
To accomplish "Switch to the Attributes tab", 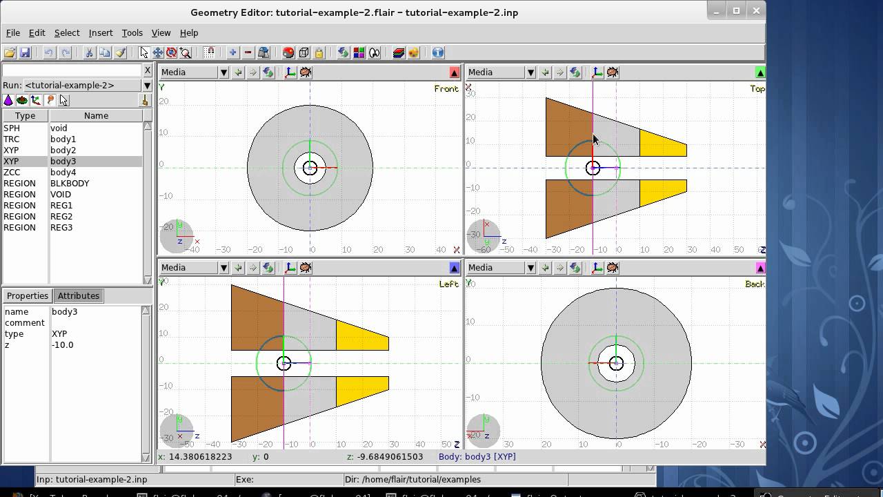I will 79,295.
